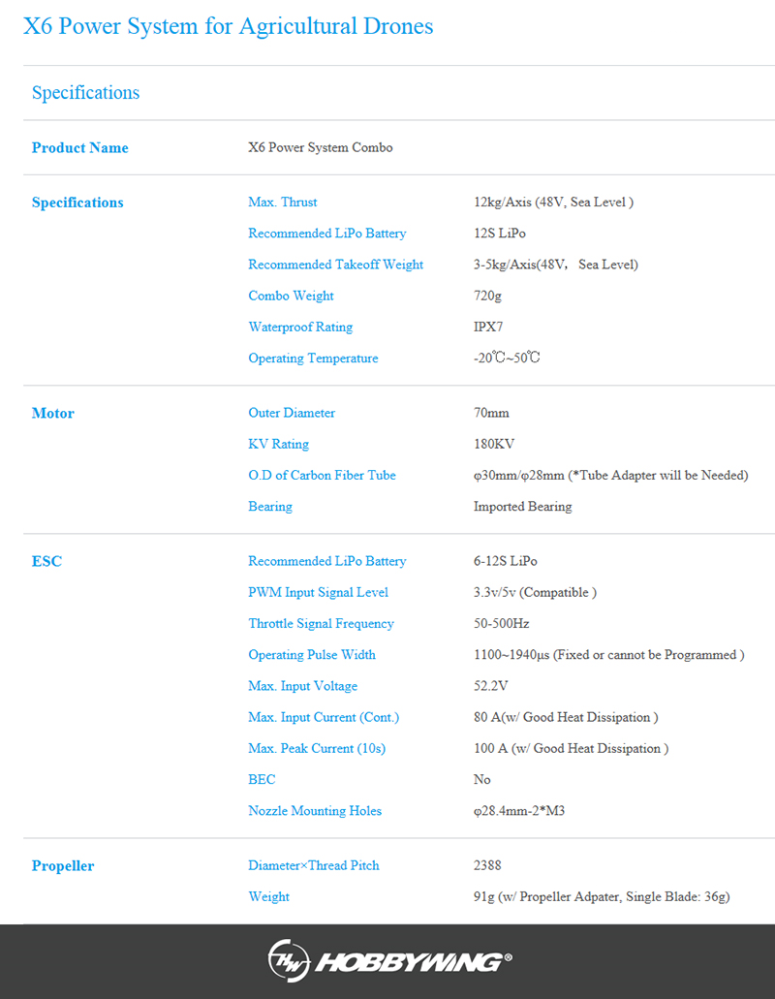Click the Max. Thrust spec label

tap(283, 202)
